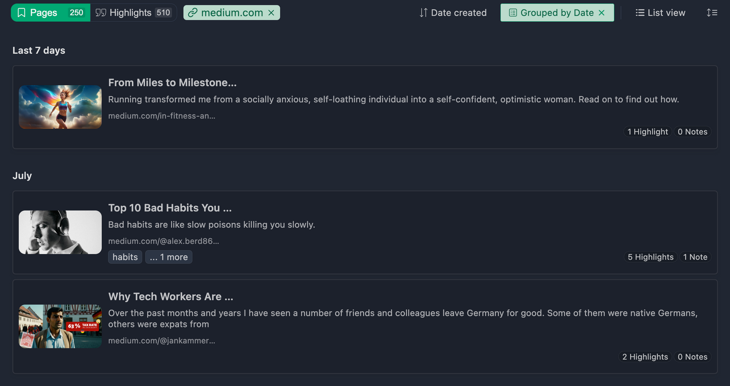Open 'Why Tech Workers Are ...' article

(x=171, y=297)
